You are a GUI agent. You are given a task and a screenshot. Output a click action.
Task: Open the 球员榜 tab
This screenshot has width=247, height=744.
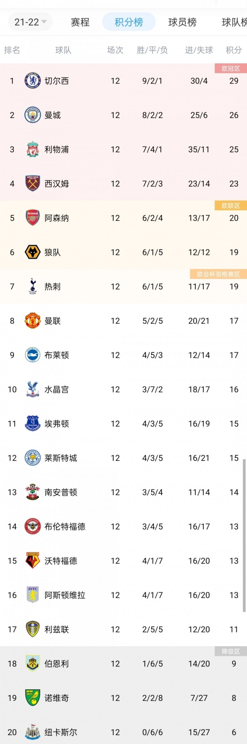click(182, 22)
